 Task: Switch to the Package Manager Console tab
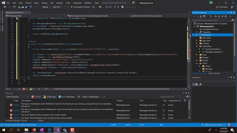(16, 120)
